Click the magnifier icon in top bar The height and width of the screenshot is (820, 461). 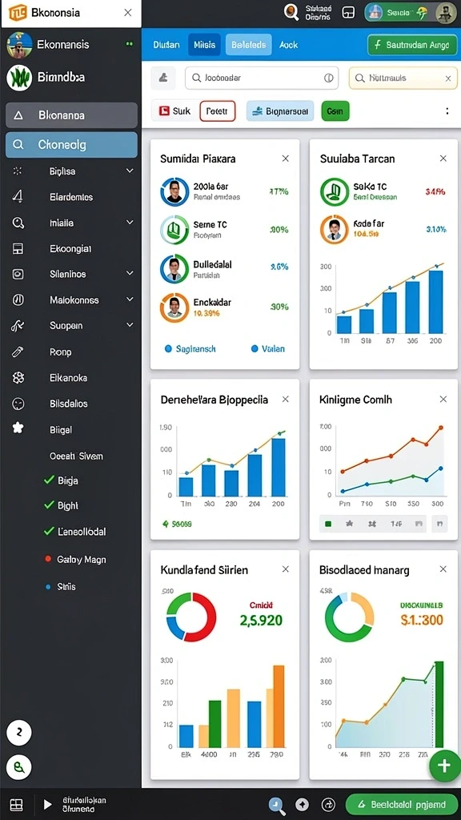click(291, 12)
